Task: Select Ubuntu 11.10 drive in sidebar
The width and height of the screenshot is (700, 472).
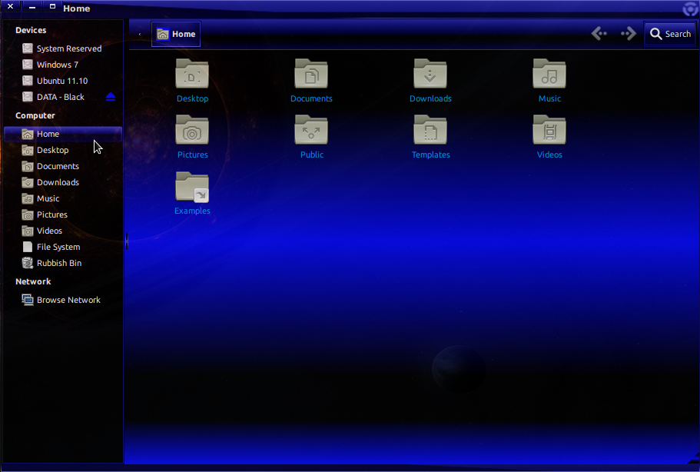Action: point(63,81)
